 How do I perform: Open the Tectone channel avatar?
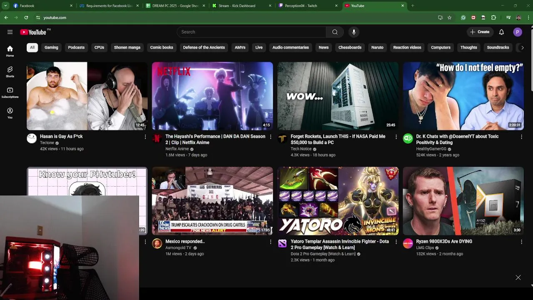32,139
